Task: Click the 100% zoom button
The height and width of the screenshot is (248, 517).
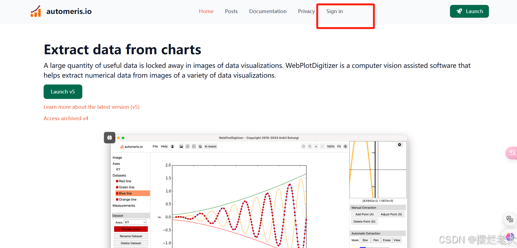Action: 331,146
